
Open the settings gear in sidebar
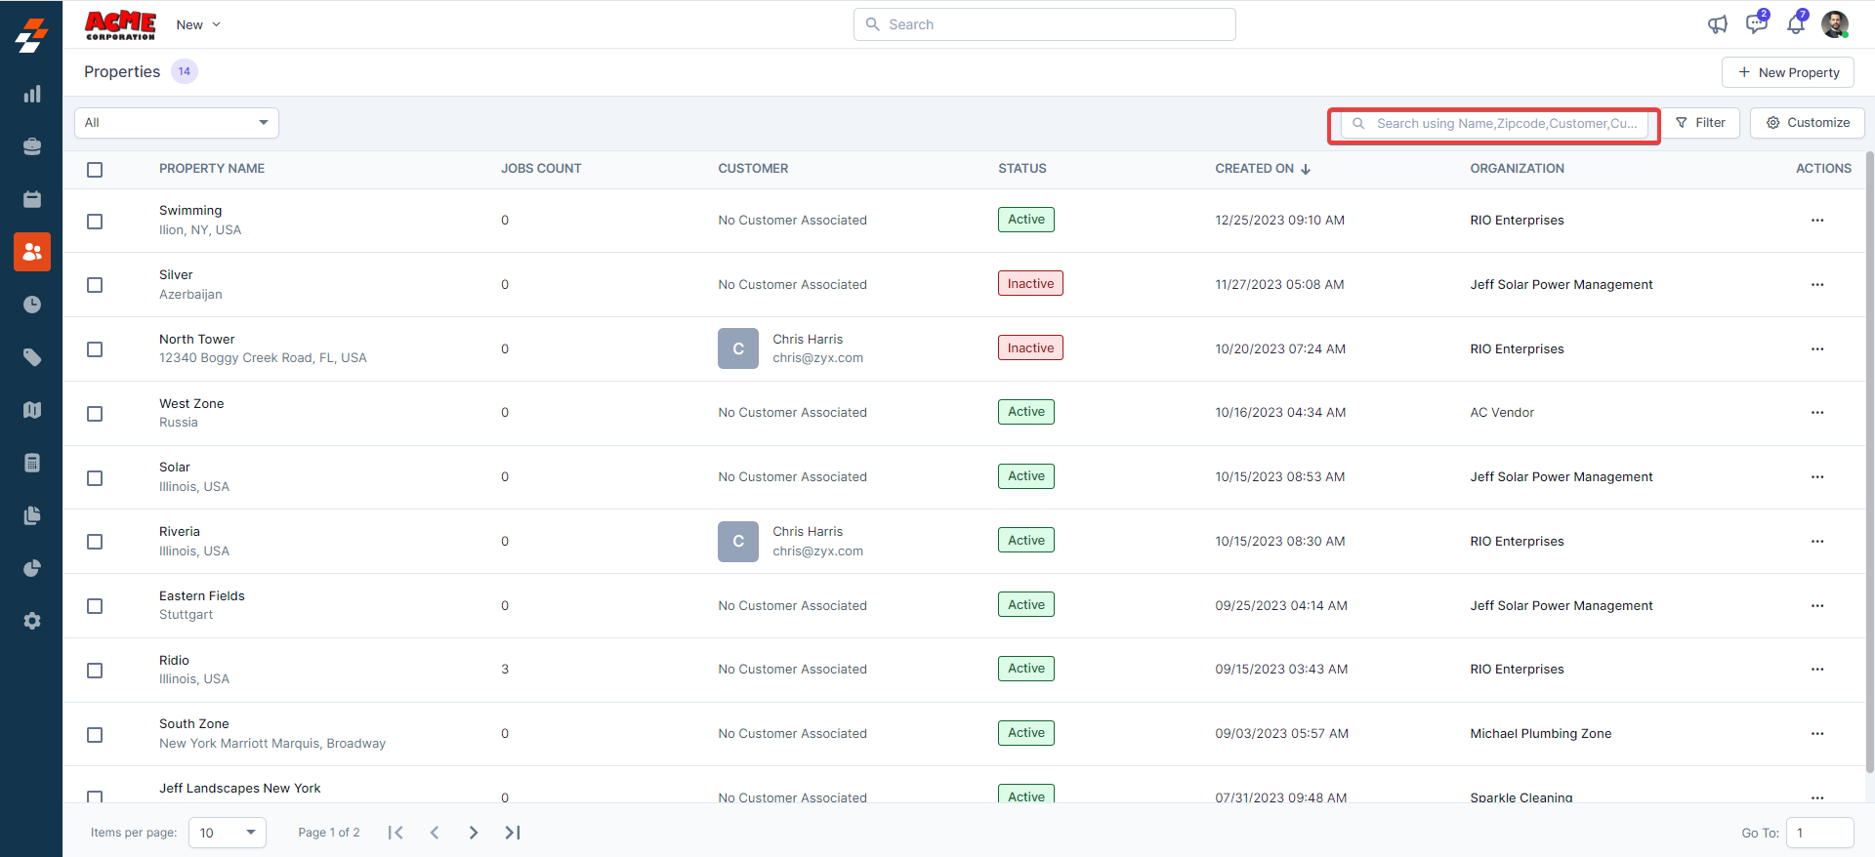[x=32, y=621]
